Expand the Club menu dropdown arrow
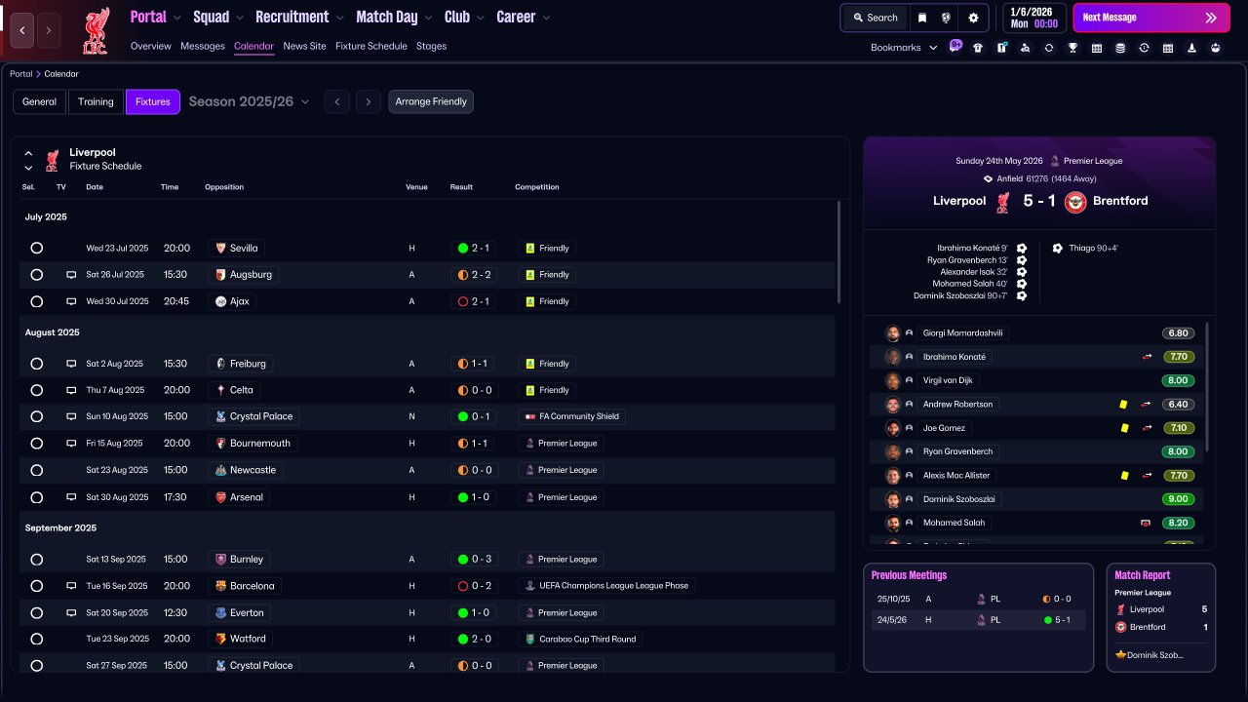The image size is (1248, 702). point(479,19)
